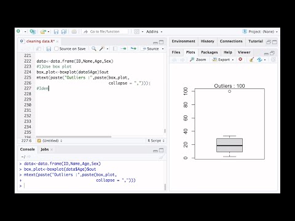Click Show in new window icon

click(x=38, y=48)
